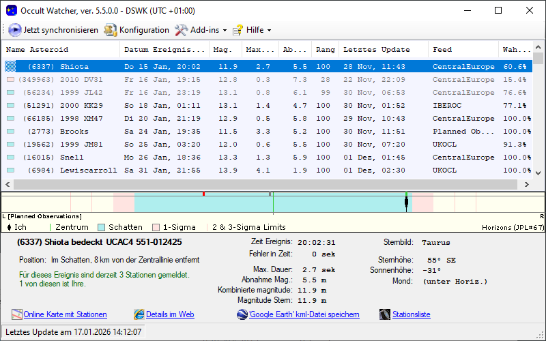This screenshot has width=546, height=341.
Task: Click horizontal scrollbar right arrow
Action: (x=526, y=184)
